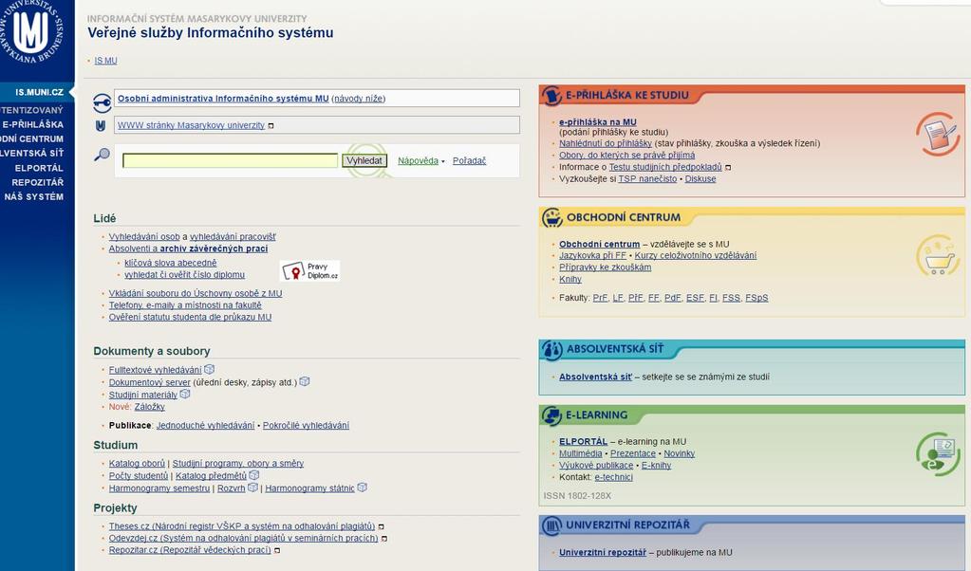Click the cube icon after Harmonogramy státnic
This screenshot has height=571, width=971.
pyautogui.click(x=363, y=488)
